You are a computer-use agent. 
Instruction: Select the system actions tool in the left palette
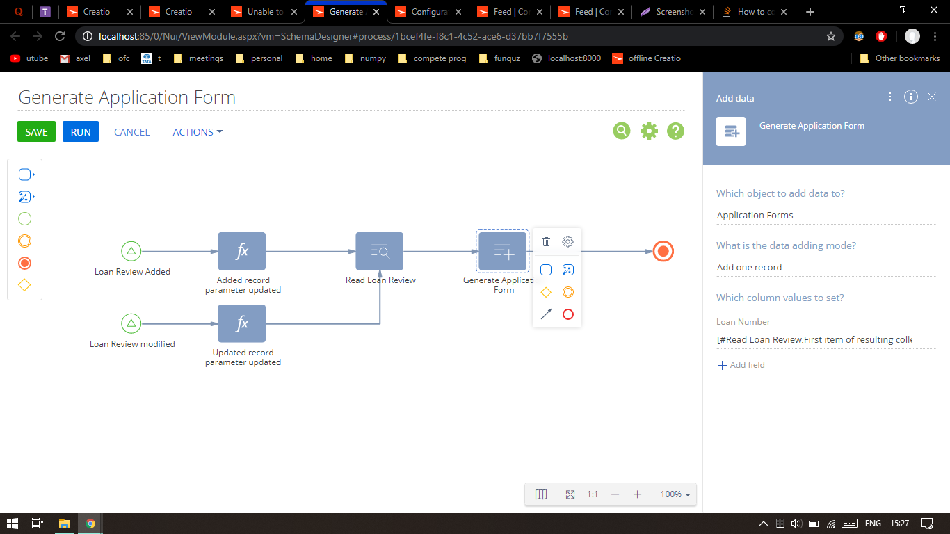24,197
